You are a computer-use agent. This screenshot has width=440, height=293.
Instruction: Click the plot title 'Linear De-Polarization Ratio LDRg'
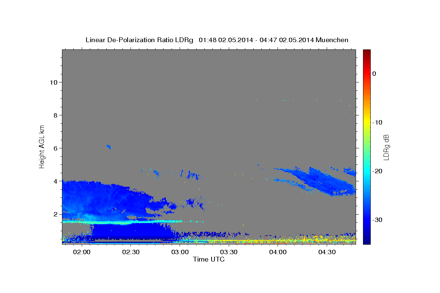pyautogui.click(x=139, y=40)
